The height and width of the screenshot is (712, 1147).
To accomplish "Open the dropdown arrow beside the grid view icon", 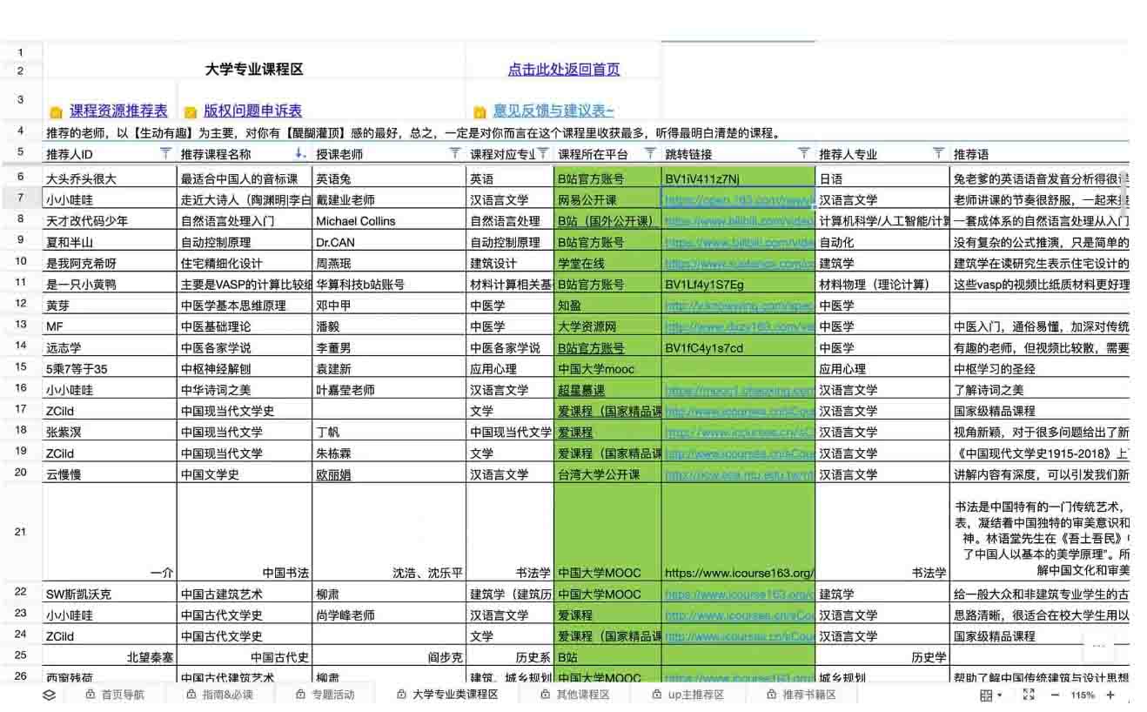I will pyautogui.click(x=999, y=695).
